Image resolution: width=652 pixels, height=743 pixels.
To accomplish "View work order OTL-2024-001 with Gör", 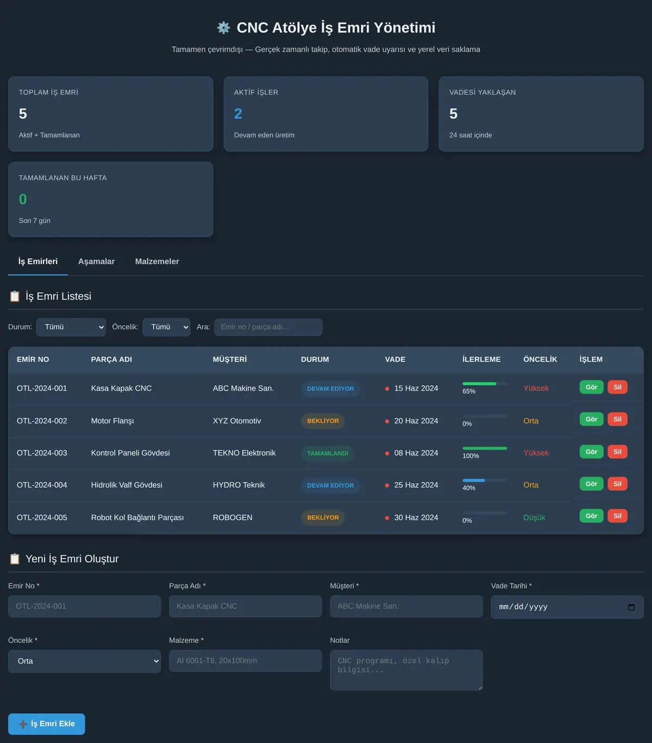I will click(x=591, y=388).
